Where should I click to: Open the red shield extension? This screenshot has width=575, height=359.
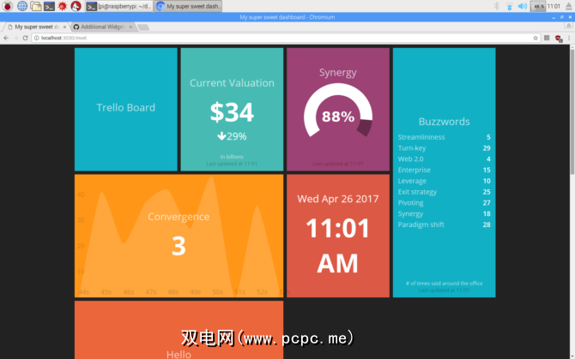pos(559,38)
